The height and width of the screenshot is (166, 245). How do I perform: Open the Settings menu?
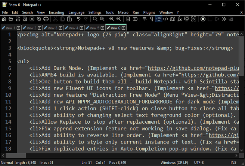coord(95,12)
